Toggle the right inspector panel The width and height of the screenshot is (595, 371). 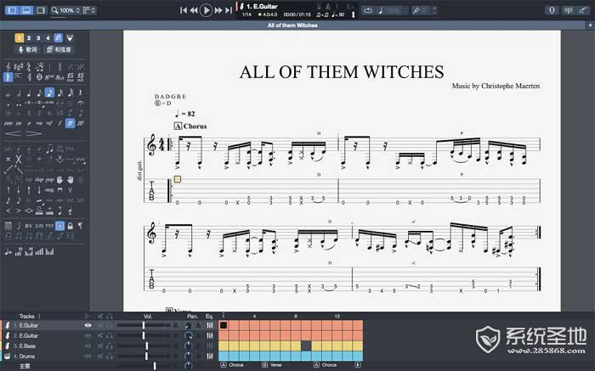click(x=41, y=10)
